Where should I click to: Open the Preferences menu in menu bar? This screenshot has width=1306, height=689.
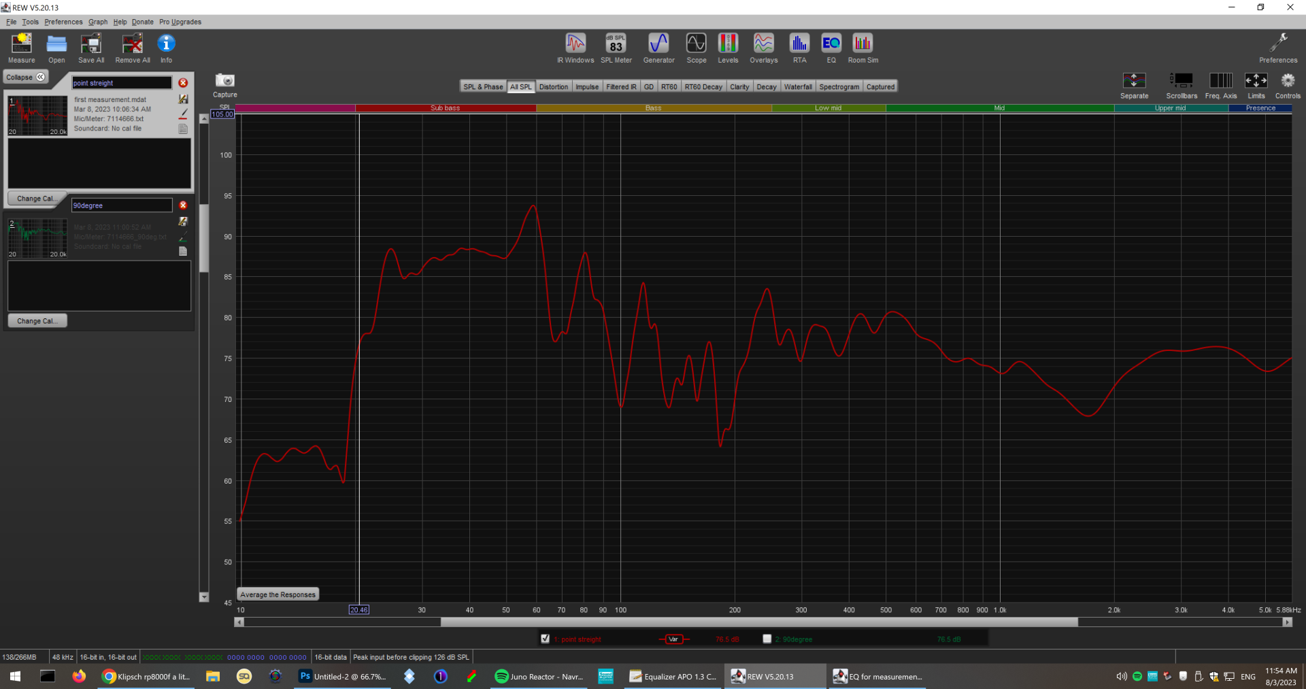pos(63,22)
